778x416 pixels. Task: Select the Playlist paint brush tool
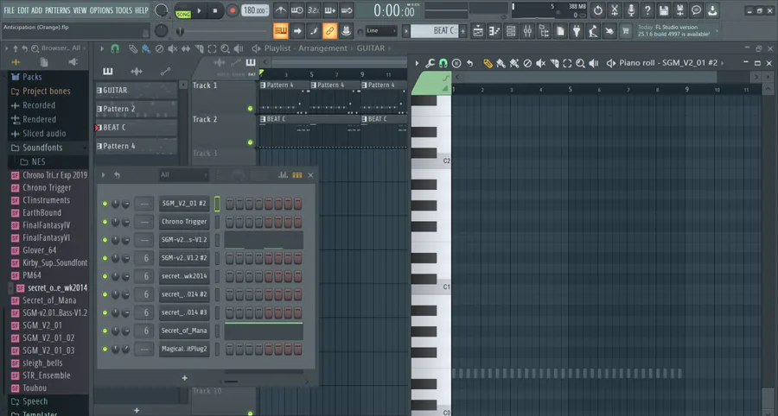pyautogui.click(x=146, y=48)
